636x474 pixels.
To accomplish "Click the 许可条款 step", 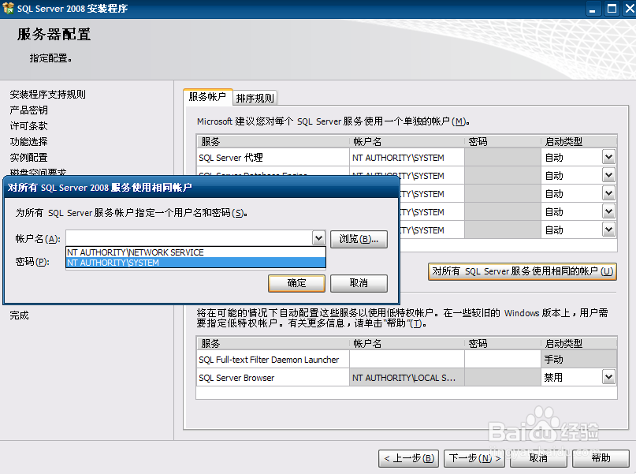I will (28, 126).
